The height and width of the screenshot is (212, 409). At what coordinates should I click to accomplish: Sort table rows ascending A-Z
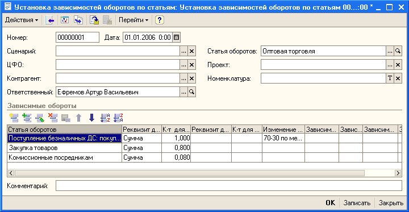[x=105, y=118]
